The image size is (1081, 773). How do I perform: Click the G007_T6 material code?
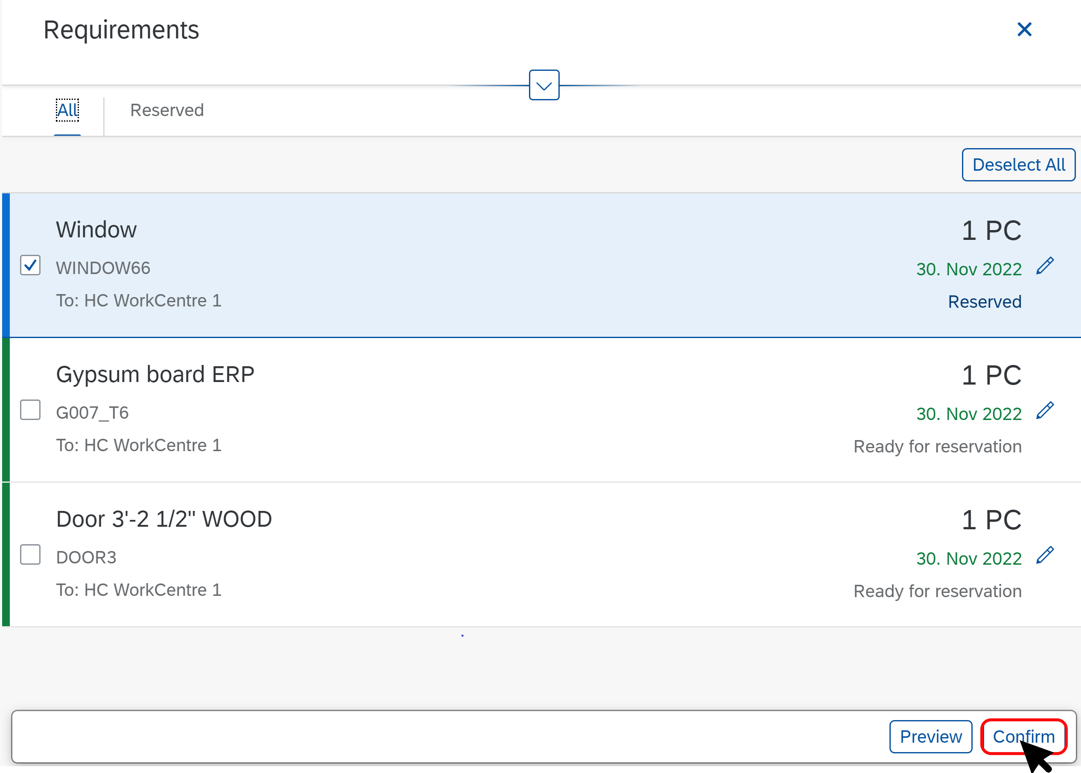click(x=92, y=413)
